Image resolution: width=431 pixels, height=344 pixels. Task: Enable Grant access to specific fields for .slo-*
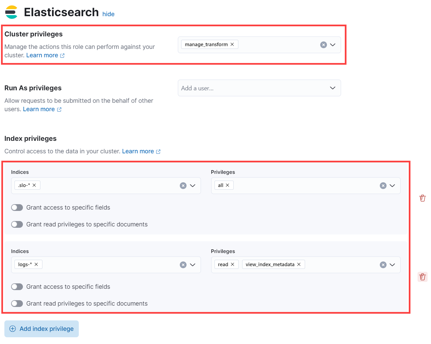click(17, 207)
